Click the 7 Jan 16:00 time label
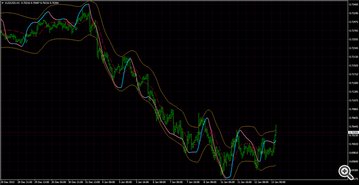The width and height of the screenshot is (359, 185). pos(193,182)
